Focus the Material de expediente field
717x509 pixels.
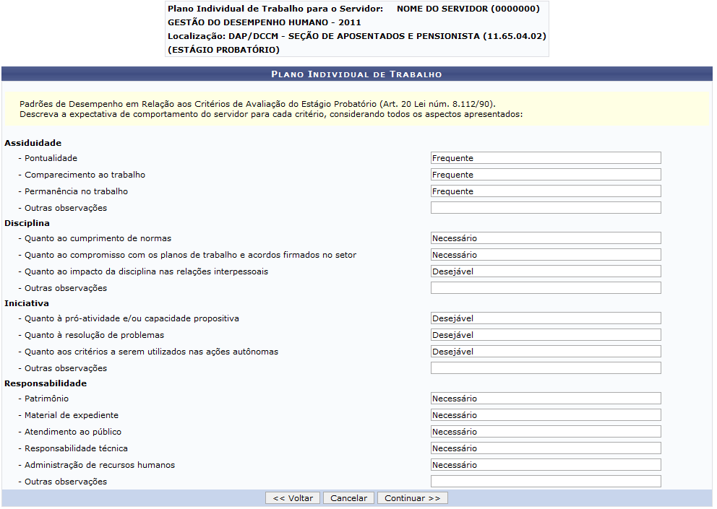point(546,415)
